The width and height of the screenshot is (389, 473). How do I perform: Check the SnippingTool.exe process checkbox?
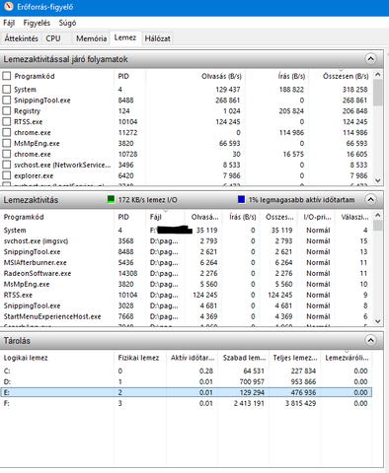point(7,100)
